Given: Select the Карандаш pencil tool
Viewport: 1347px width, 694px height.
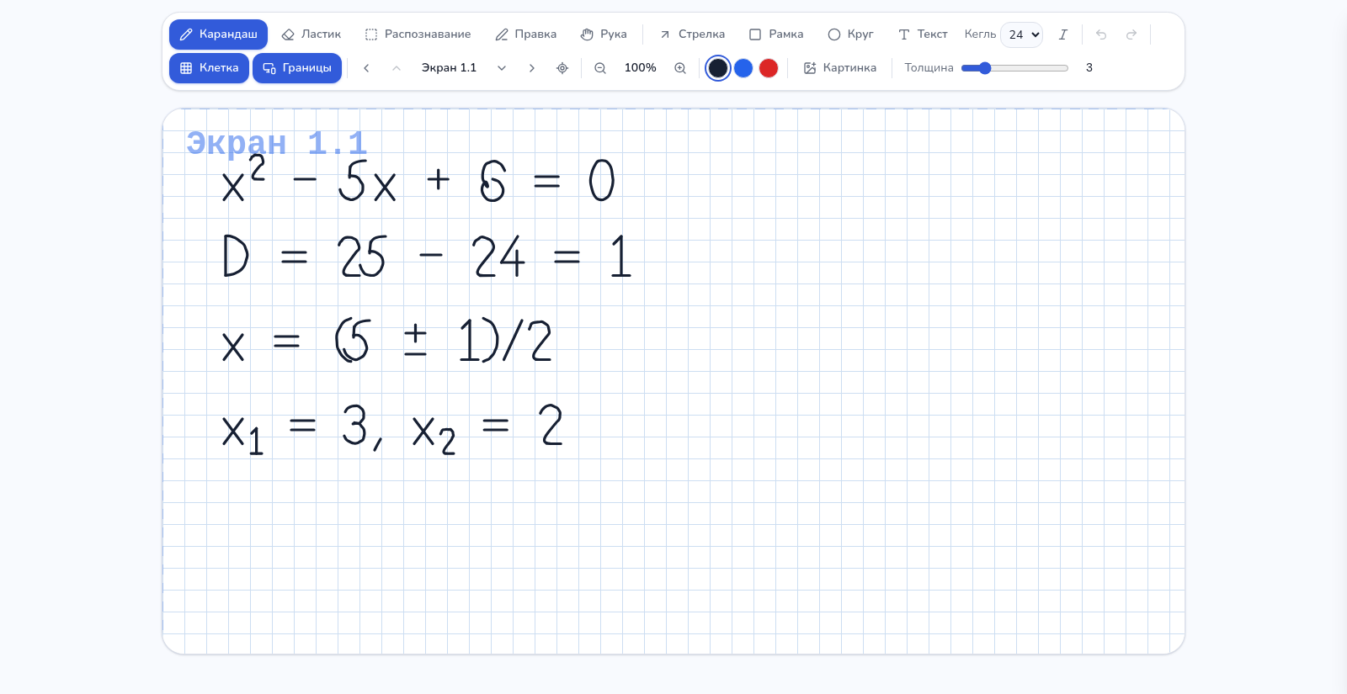Looking at the screenshot, I should pyautogui.click(x=218, y=34).
